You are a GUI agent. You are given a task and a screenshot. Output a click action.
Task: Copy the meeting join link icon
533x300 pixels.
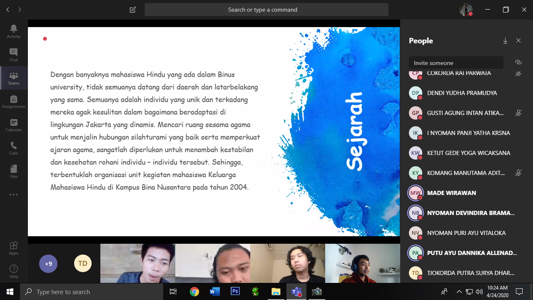click(x=518, y=62)
